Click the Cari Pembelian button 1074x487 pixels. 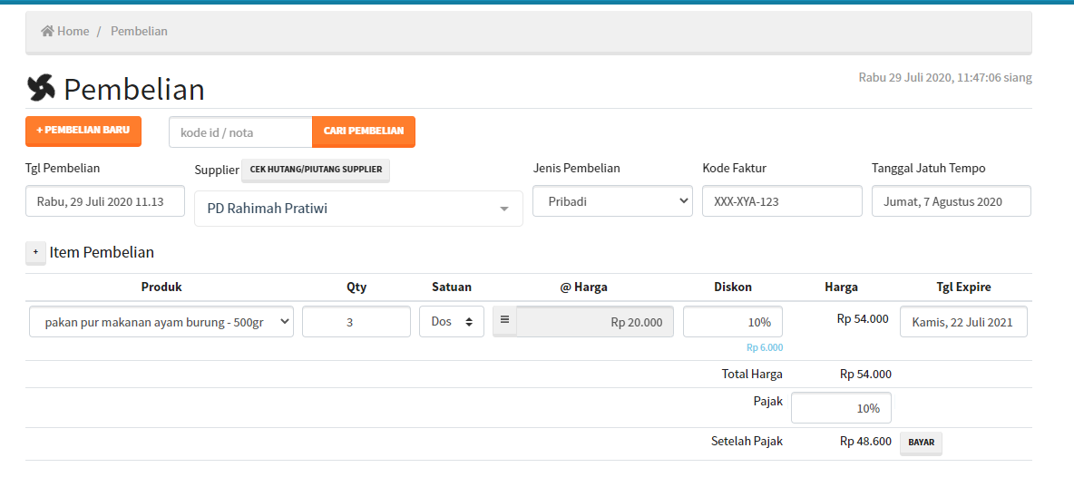click(363, 131)
